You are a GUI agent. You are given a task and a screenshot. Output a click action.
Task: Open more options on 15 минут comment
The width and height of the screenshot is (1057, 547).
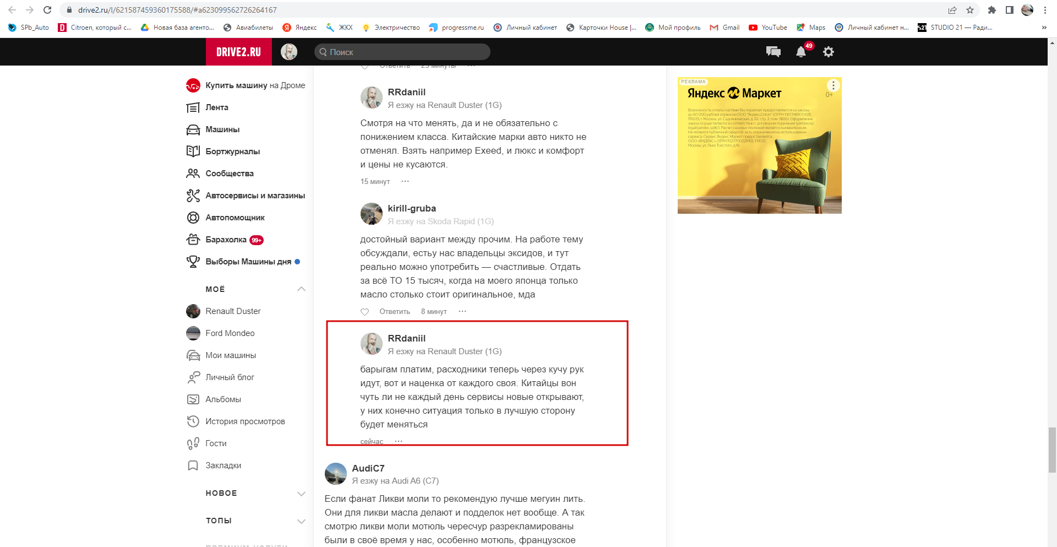pos(405,181)
